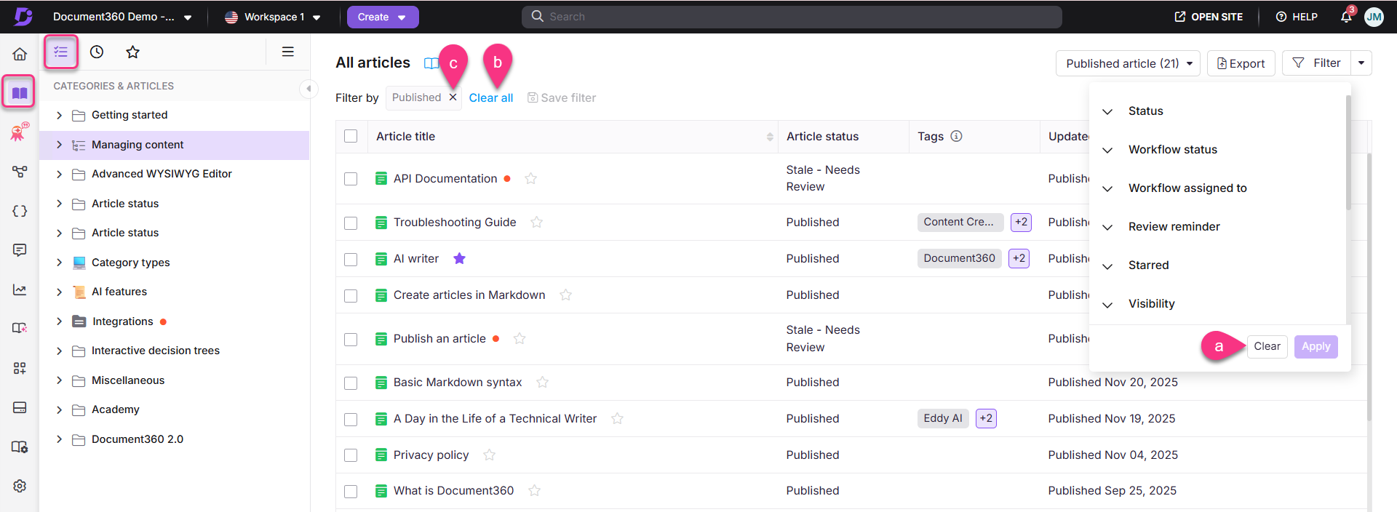Select the categories tree view icon

tap(61, 52)
